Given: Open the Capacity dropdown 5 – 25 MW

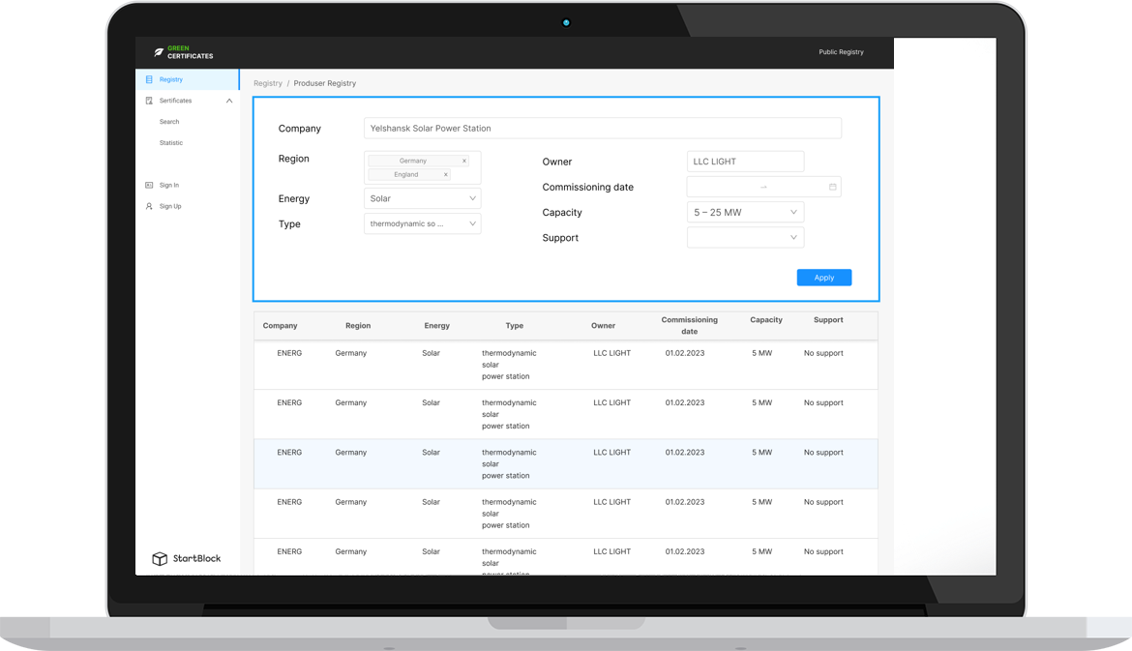Looking at the screenshot, I should [x=745, y=212].
